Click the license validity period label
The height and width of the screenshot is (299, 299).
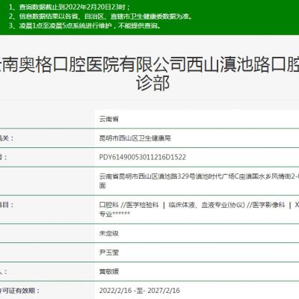pos(19,291)
